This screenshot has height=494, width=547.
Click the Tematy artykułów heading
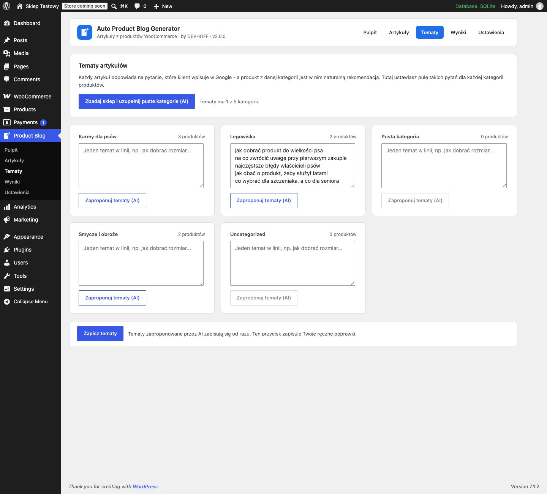[103, 66]
